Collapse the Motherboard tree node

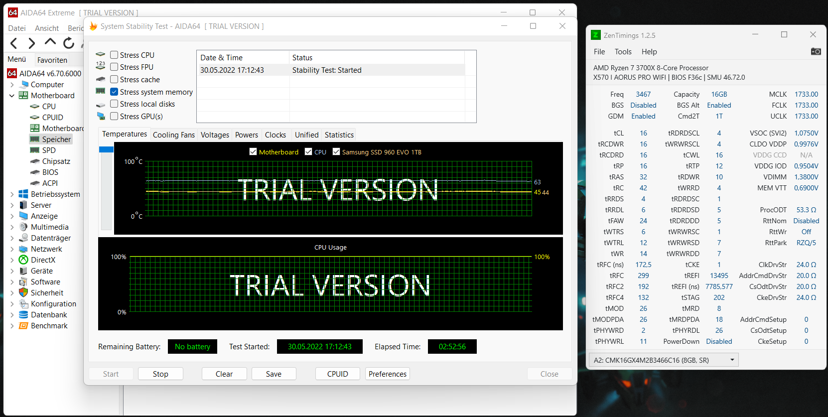point(12,95)
